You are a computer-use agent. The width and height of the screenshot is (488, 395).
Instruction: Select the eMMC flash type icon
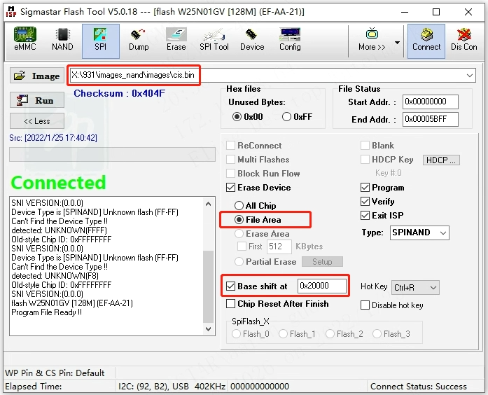[x=25, y=39]
